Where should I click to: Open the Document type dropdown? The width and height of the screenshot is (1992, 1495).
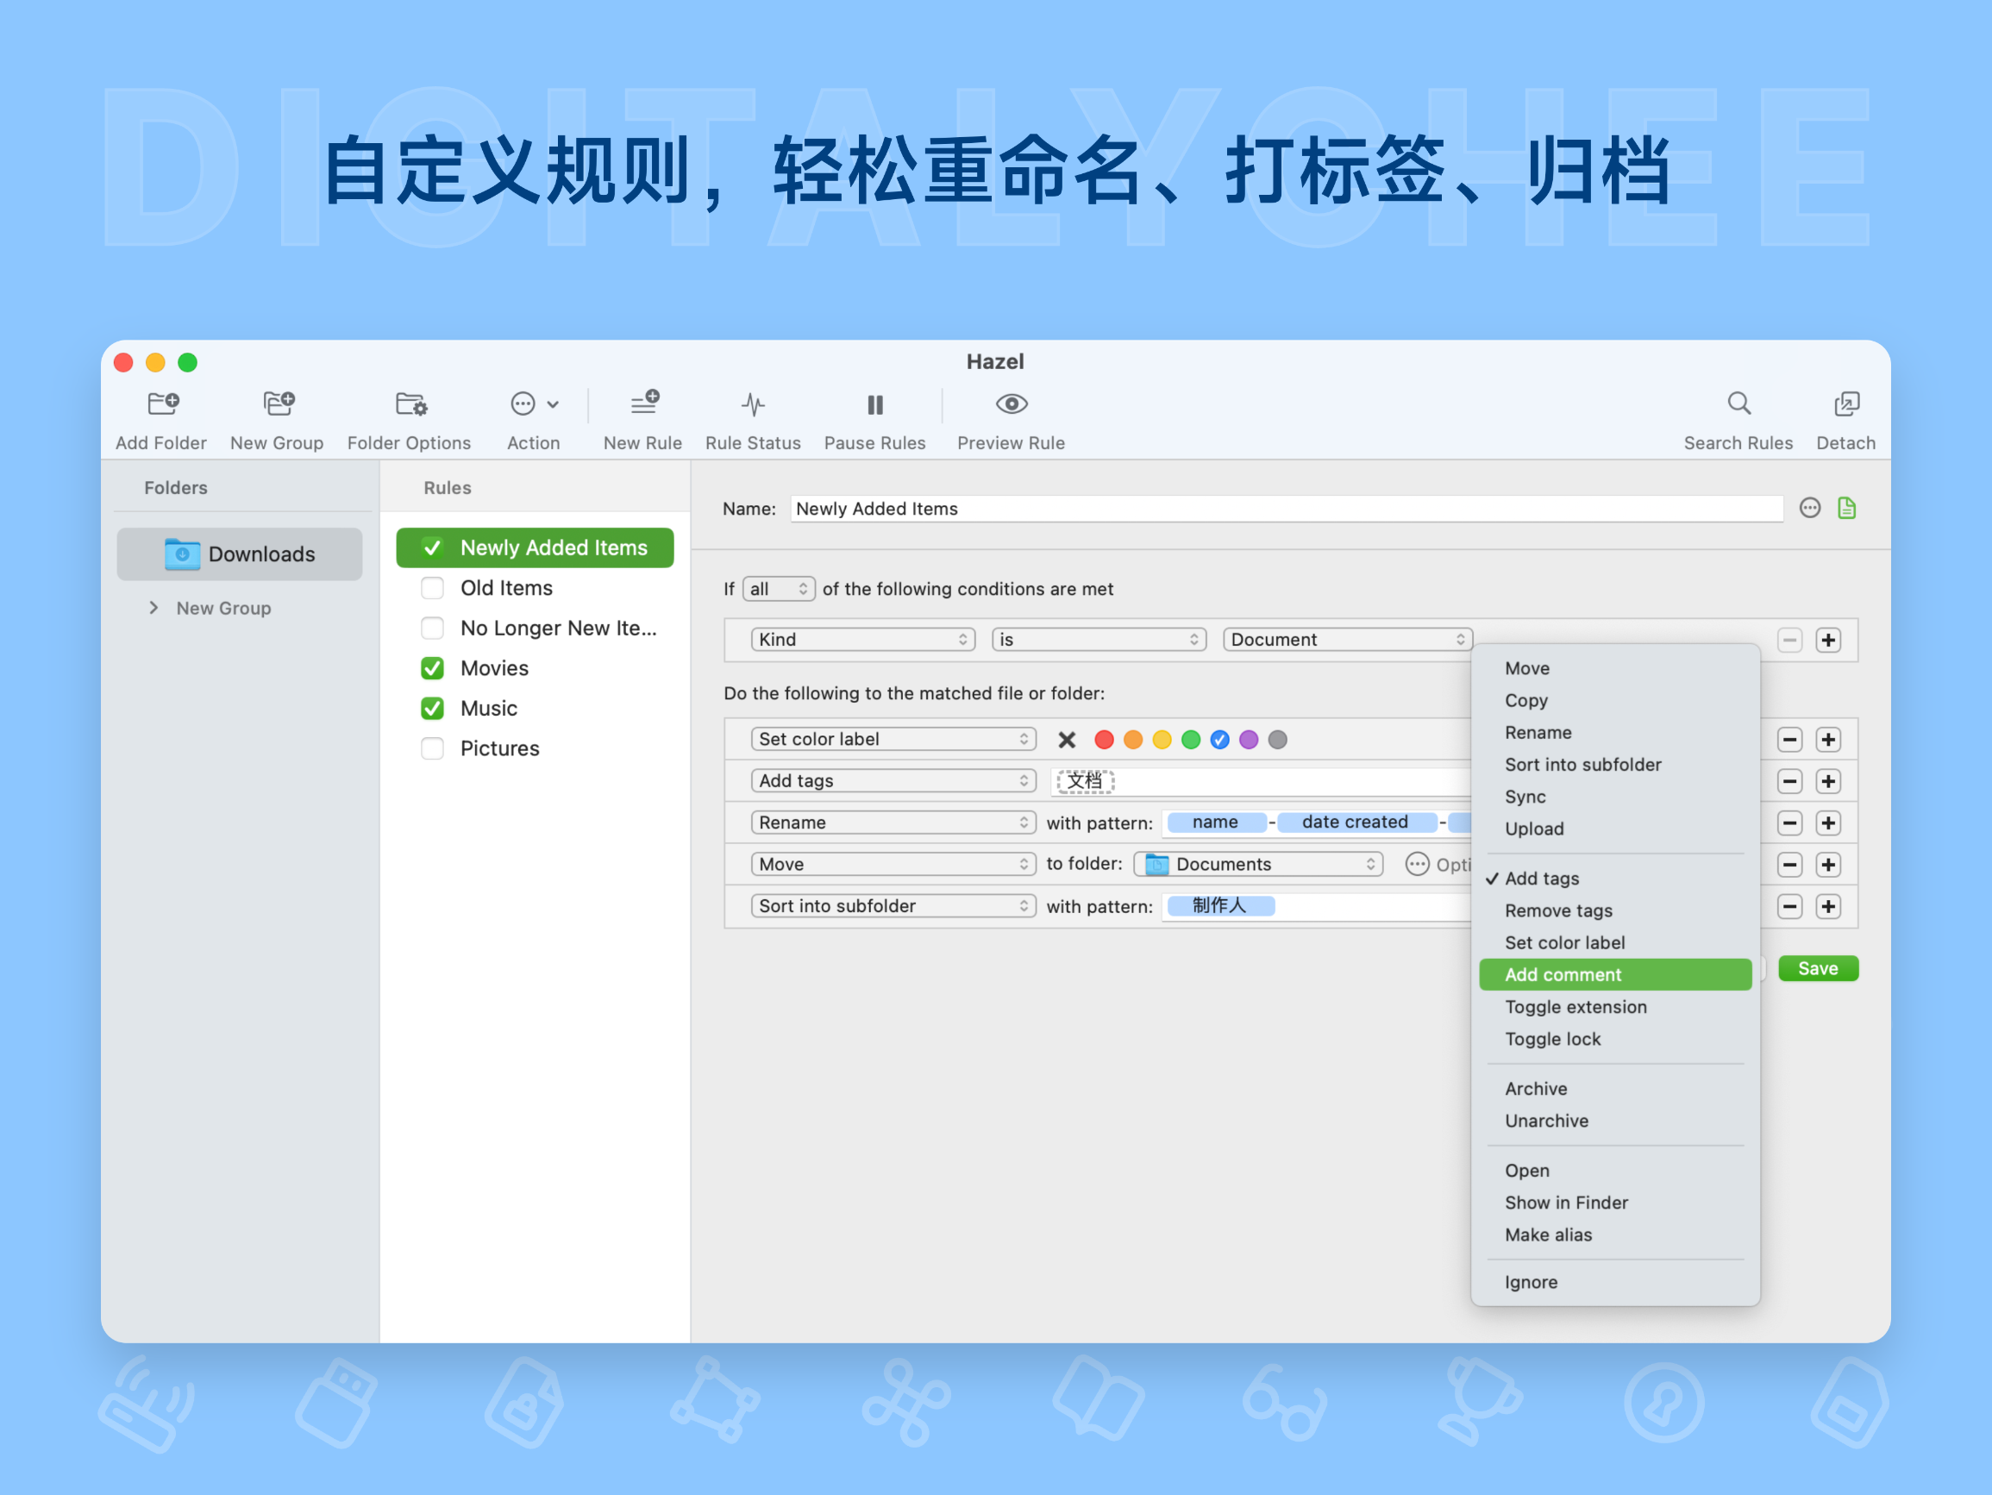click(x=1346, y=639)
